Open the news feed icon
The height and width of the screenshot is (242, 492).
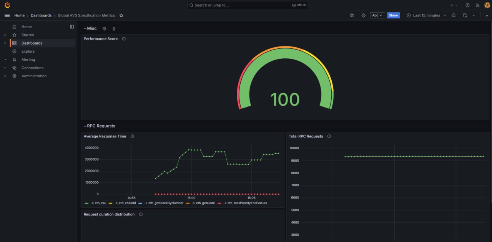coord(478,5)
